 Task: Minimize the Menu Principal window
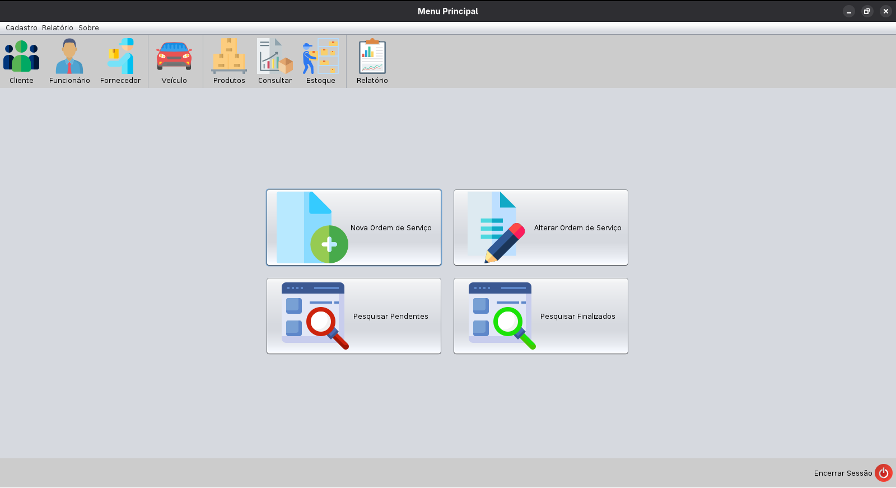(849, 11)
